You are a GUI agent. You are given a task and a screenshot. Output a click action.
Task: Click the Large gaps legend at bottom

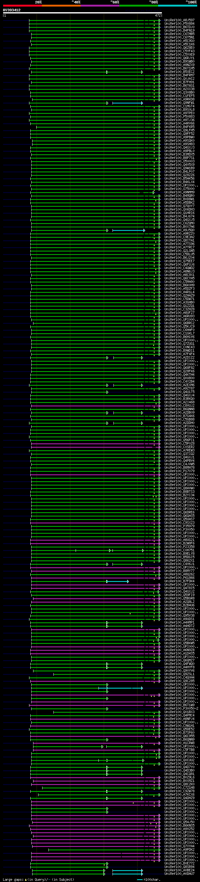click(x=38, y=879)
